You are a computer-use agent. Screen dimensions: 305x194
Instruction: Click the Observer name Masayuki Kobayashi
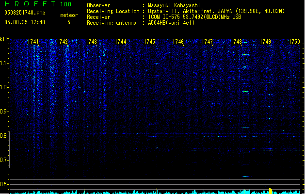tap(174, 5)
